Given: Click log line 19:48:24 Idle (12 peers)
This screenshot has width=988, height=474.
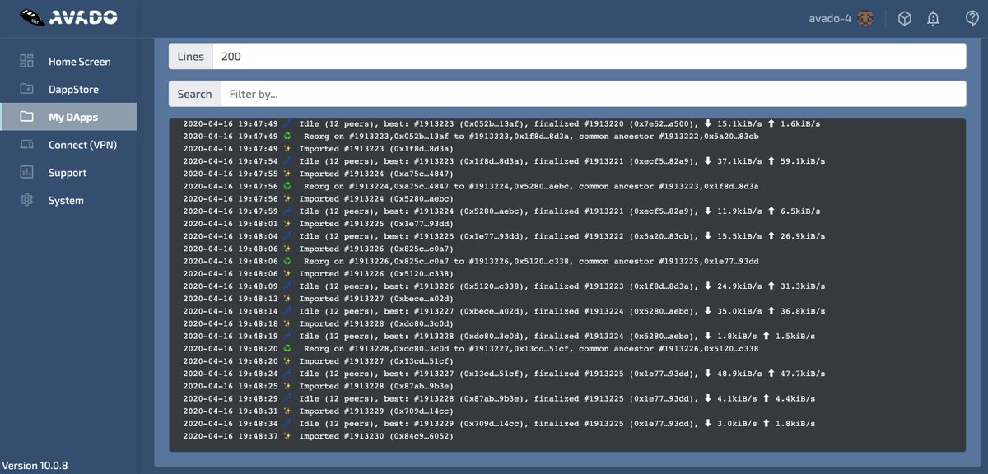Looking at the screenshot, I should [x=504, y=374].
